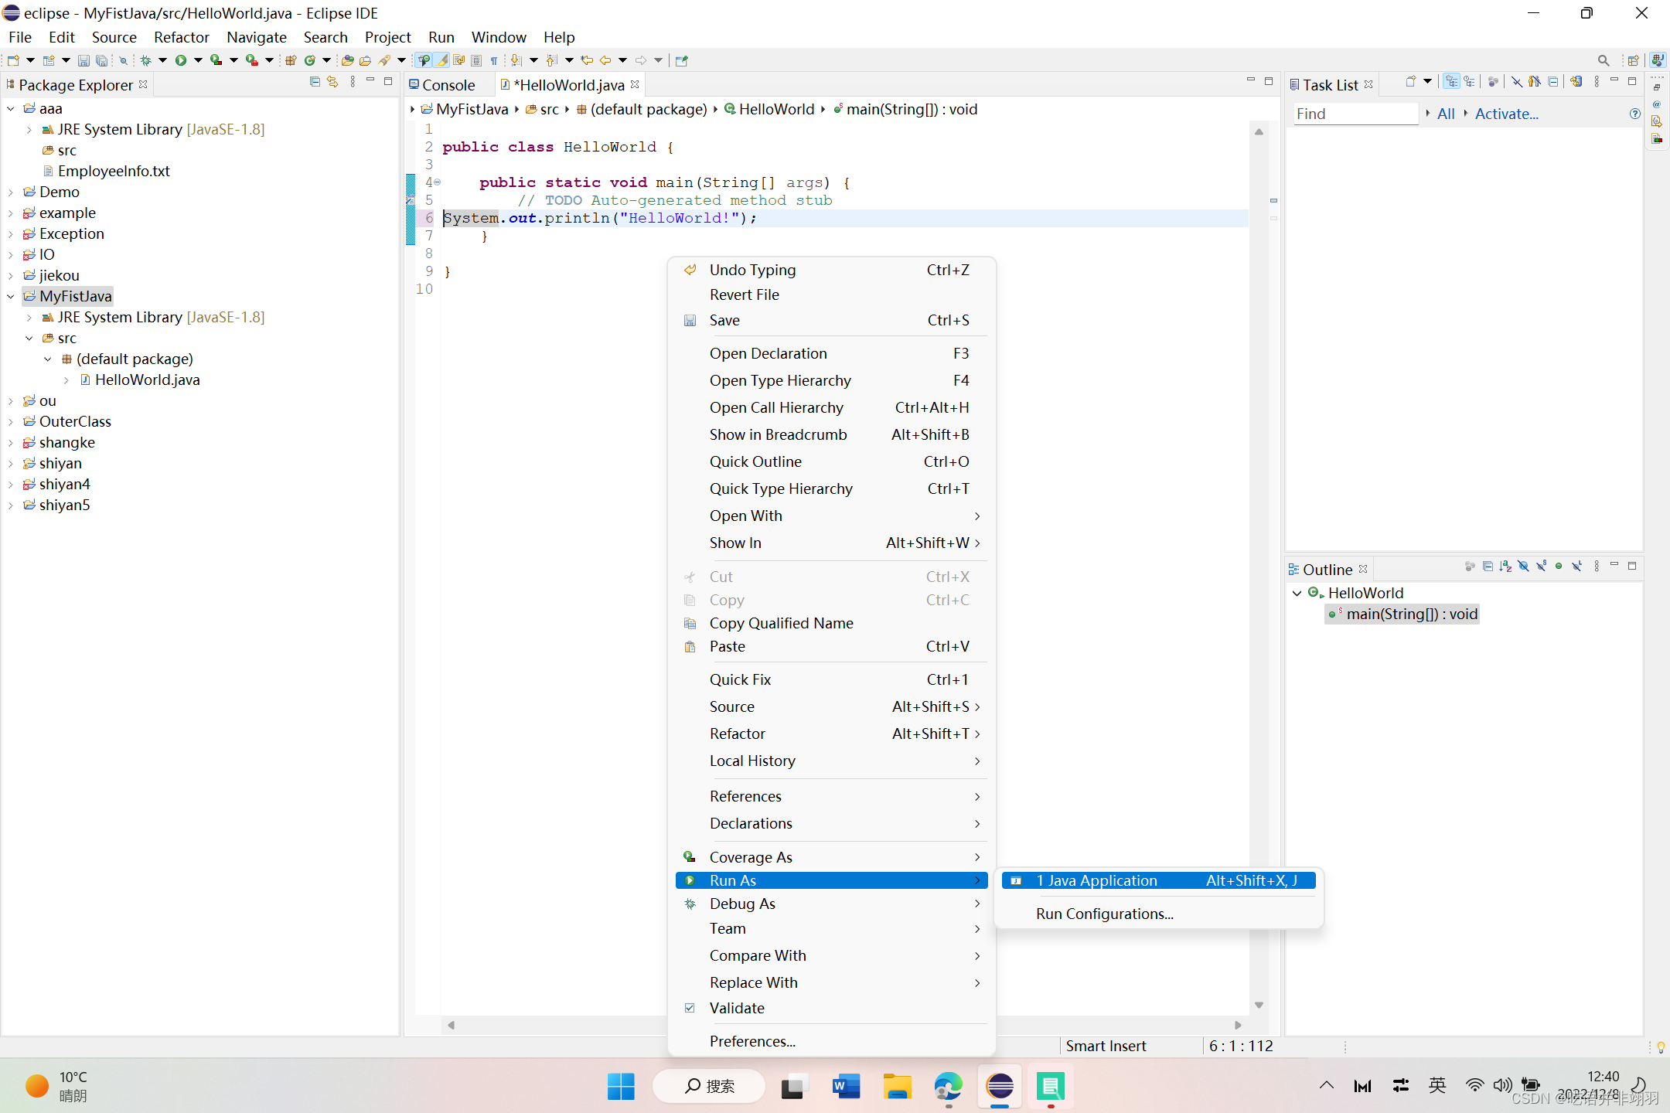1670x1113 pixels.
Task: Toggle Hide Fields in Outline toolbar
Action: coord(1523,567)
